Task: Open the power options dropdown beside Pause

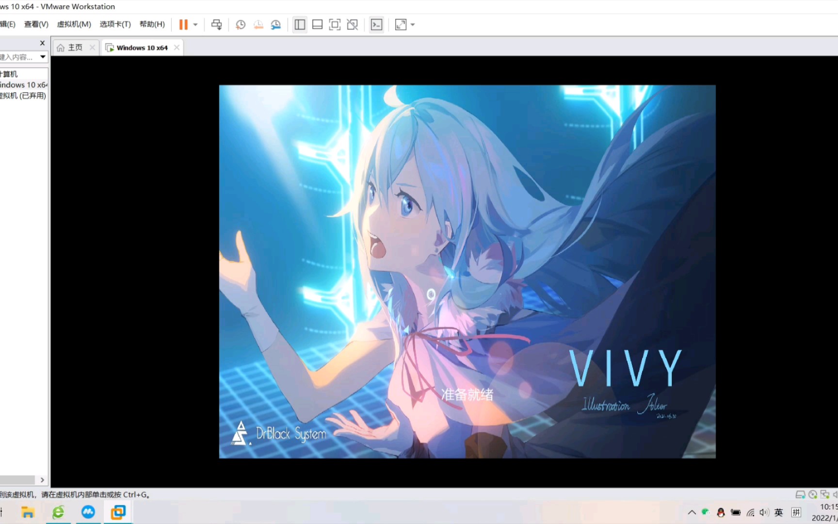Action: click(x=195, y=25)
